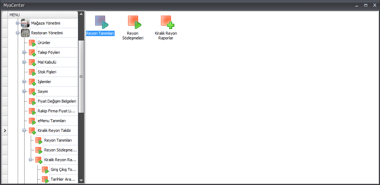Maximize the MyaCenter window

click(366, 5)
